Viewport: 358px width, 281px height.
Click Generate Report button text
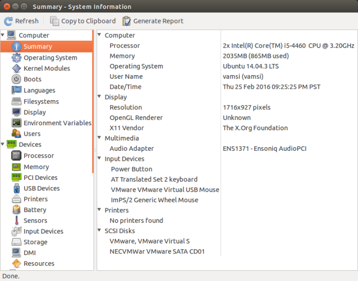coord(158,21)
